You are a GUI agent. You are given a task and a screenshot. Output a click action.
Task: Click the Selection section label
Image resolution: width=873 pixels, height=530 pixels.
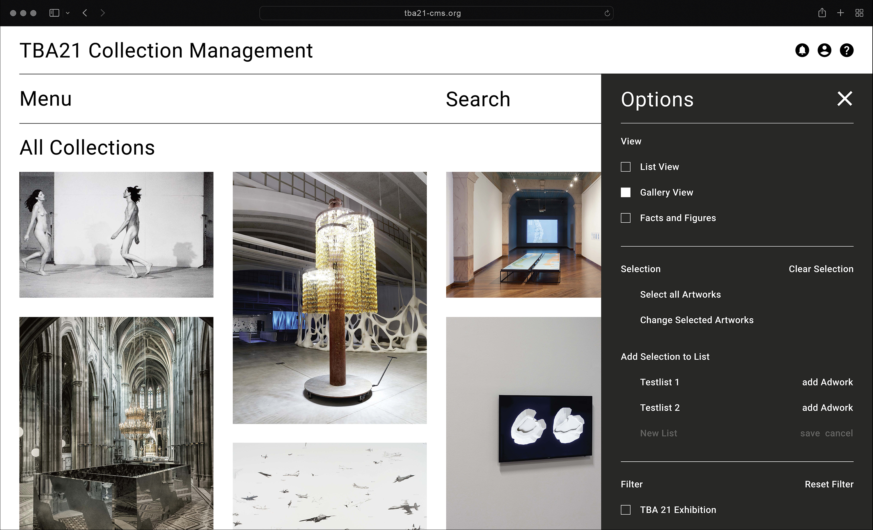(640, 269)
